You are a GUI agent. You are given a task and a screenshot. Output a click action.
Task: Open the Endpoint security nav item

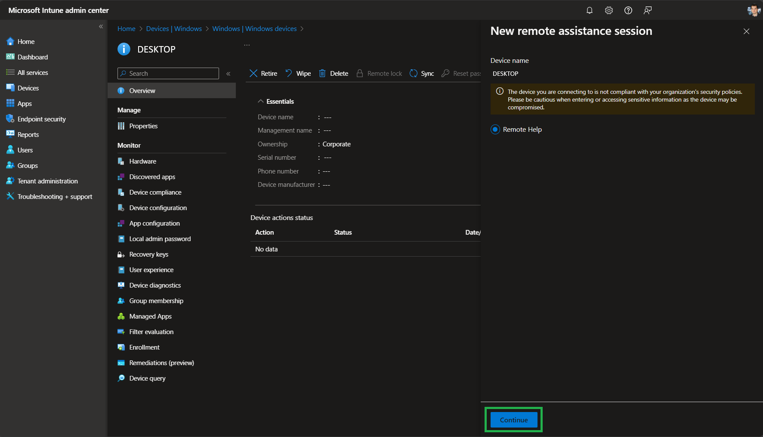point(41,119)
